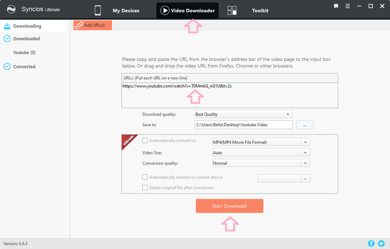Enable Automatically convert to checkbox
The image size is (390, 249).
[x=145, y=140]
